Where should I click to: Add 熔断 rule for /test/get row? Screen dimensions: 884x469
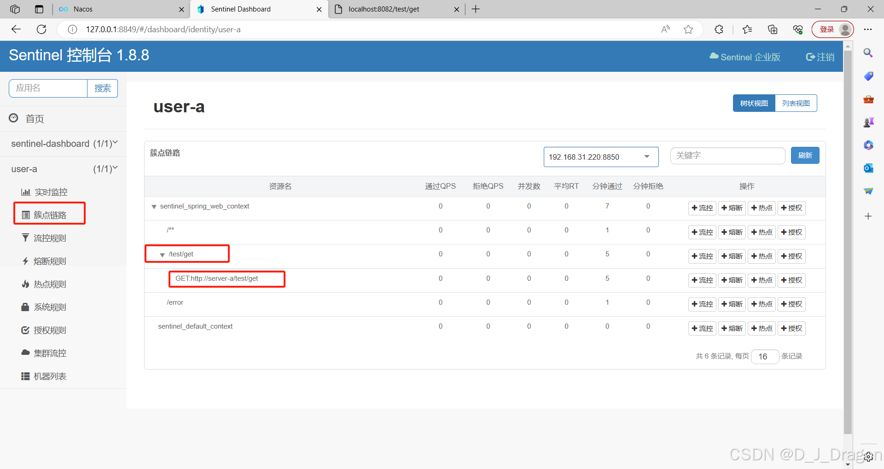pyautogui.click(x=732, y=256)
